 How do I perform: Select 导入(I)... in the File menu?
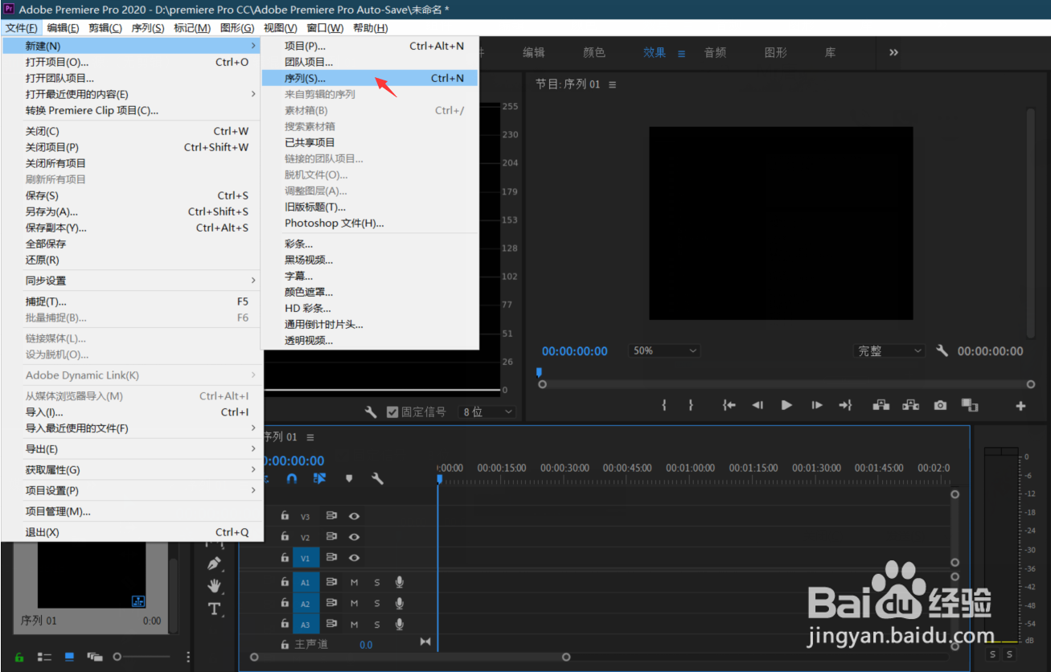(x=132, y=412)
